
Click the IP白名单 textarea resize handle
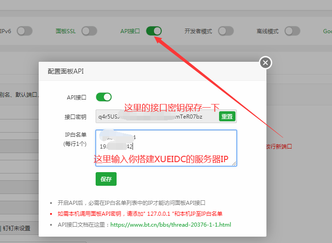[234, 163]
